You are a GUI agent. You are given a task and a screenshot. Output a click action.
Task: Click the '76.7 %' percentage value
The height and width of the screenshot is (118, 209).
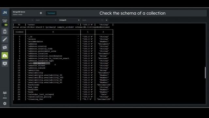click(x=88, y=99)
